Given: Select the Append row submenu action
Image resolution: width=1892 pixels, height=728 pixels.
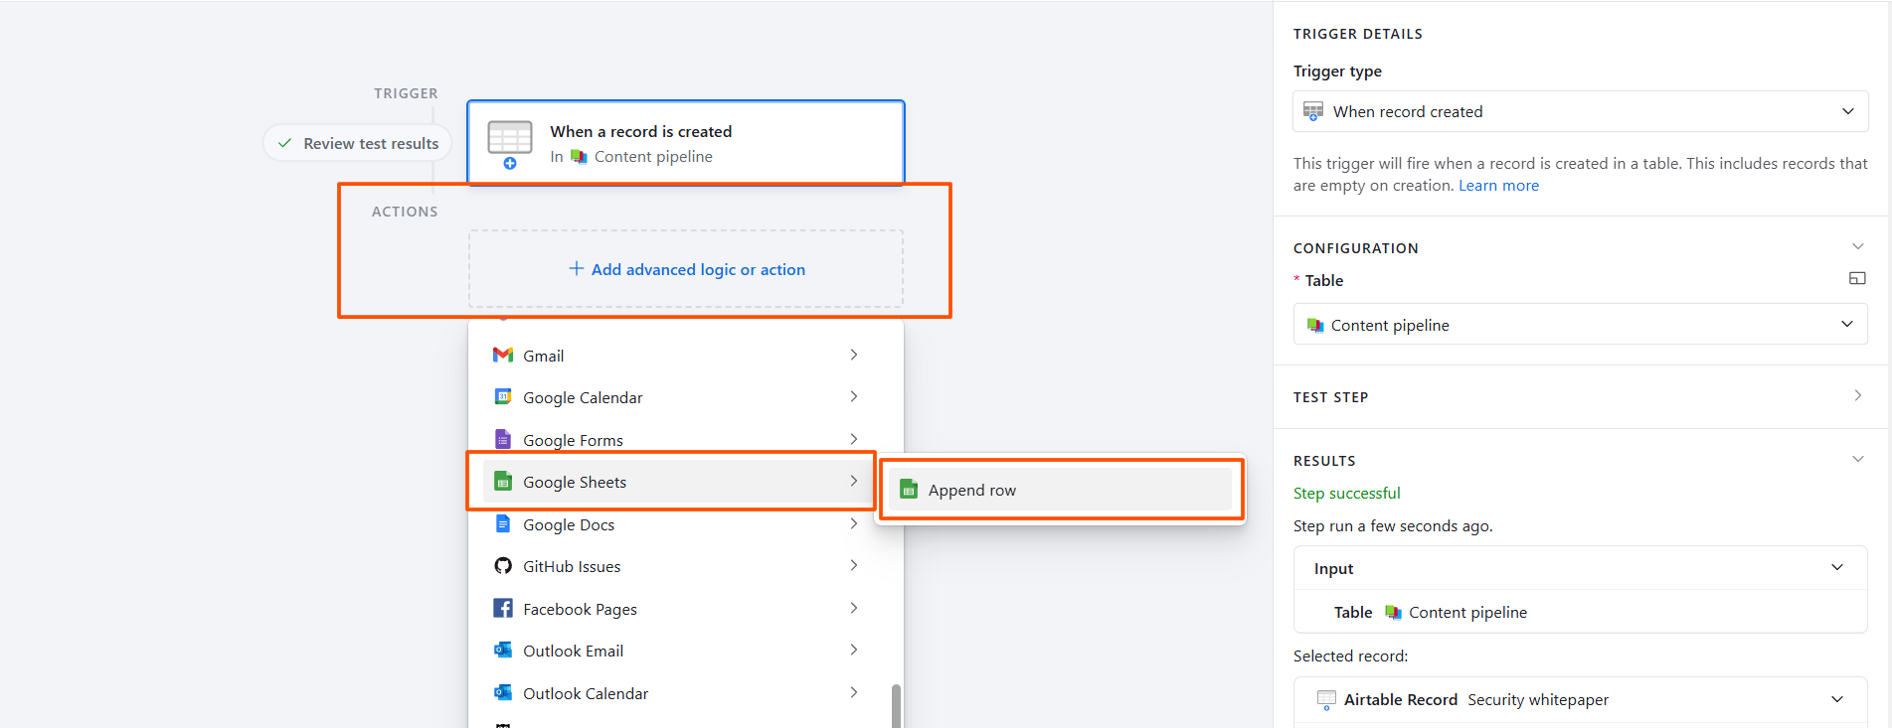Looking at the screenshot, I should click(1060, 490).
